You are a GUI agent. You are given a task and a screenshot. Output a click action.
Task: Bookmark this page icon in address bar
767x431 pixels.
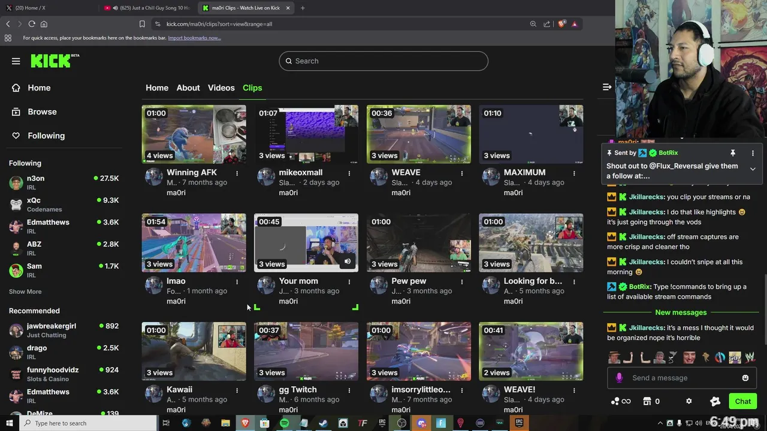point(142,24)
